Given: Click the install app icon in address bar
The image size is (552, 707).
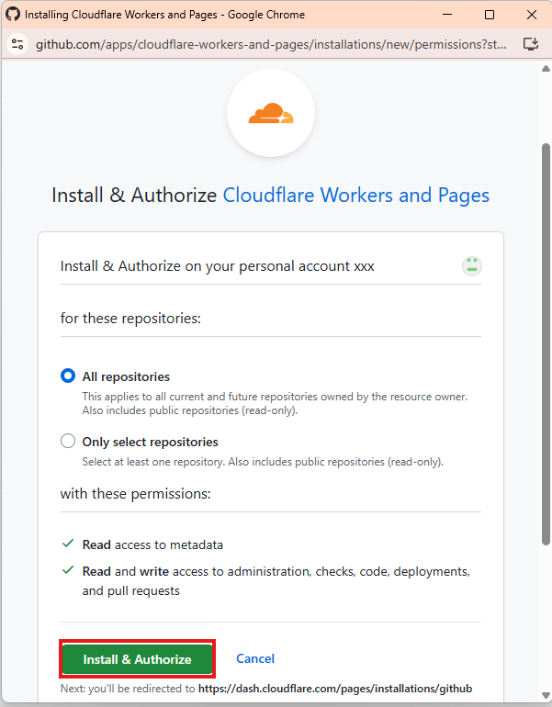Looking at the screenshot, I should click(x=531, y=44).
